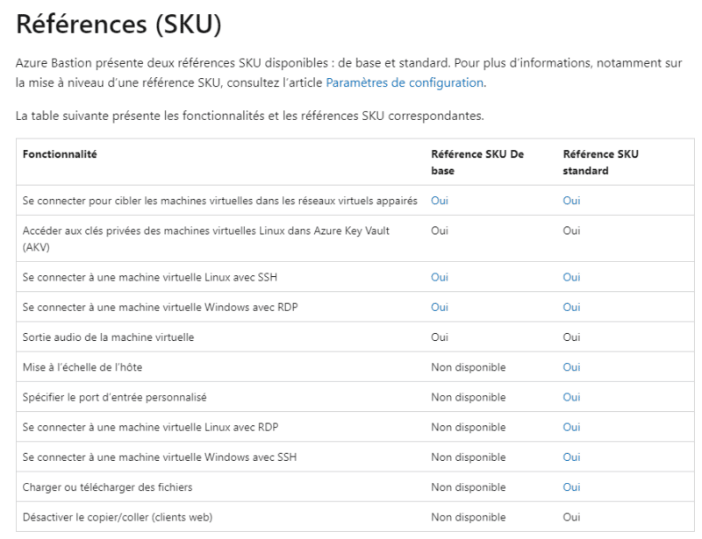Click the "Fonctionnalité" column header
This screenshot has height=539, width=702.
[60, 154]
